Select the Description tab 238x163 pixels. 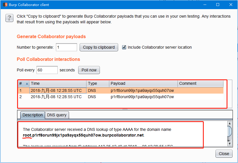pos(33,115)
